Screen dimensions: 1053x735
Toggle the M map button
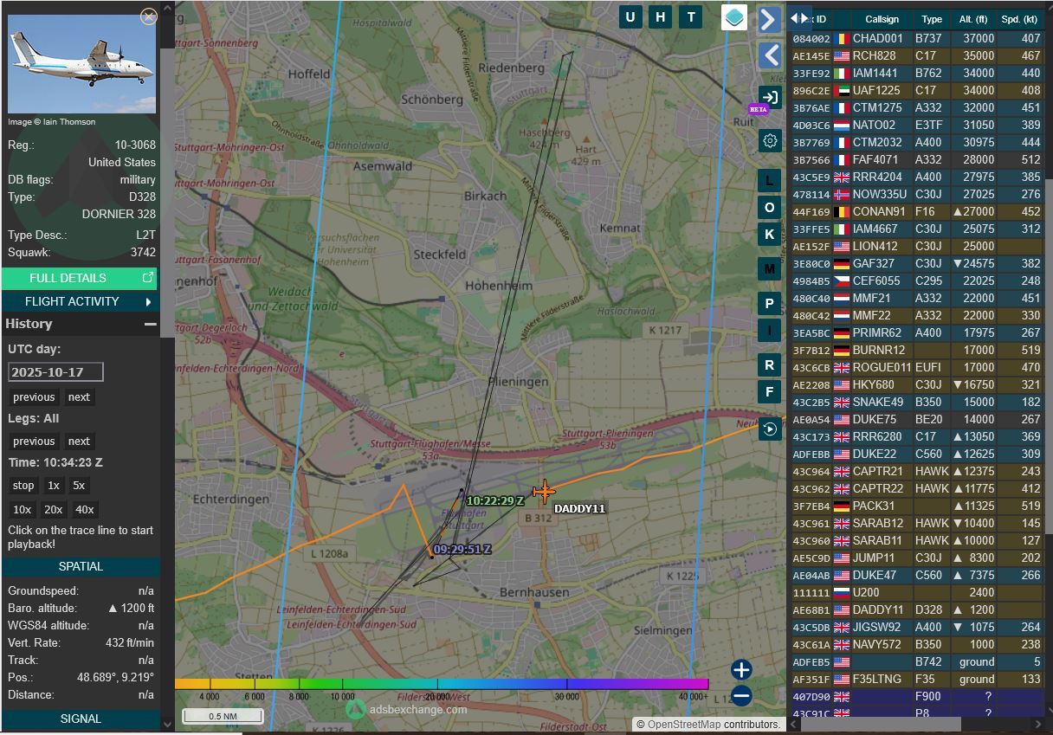click(769, 269)
